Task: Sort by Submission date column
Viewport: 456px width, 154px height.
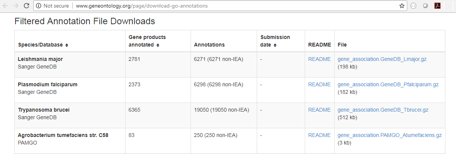Action: coord(275,45)
